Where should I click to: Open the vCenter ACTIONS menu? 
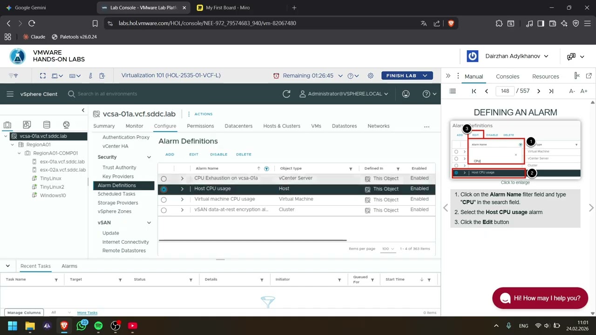click(201, 114)
